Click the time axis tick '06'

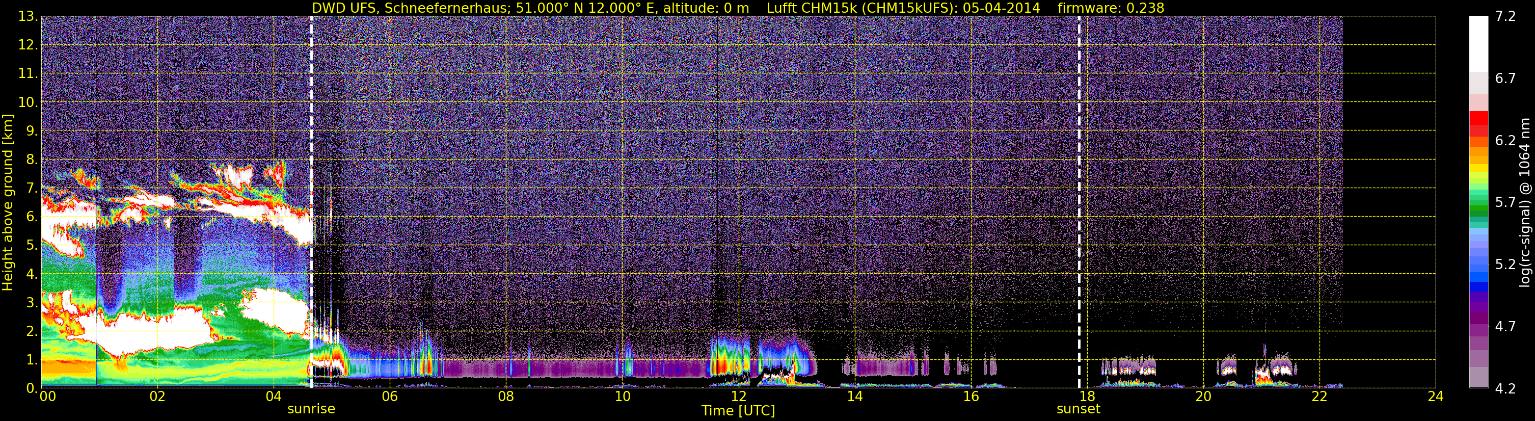pyautogui.click(x=390, y=397)
